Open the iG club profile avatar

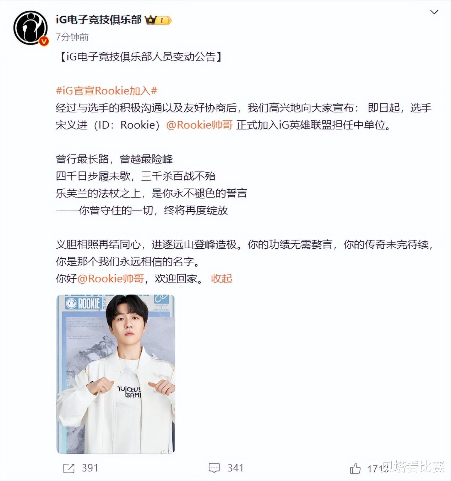coord(31,28)
